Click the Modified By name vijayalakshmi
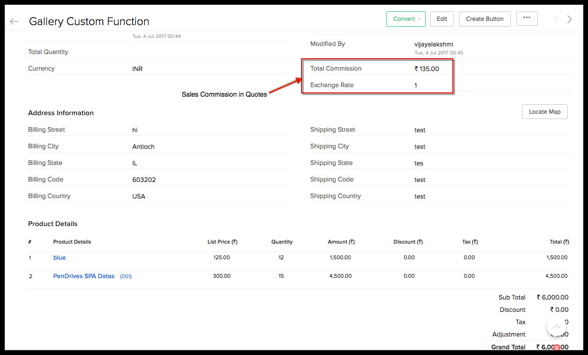 [434, 44]
